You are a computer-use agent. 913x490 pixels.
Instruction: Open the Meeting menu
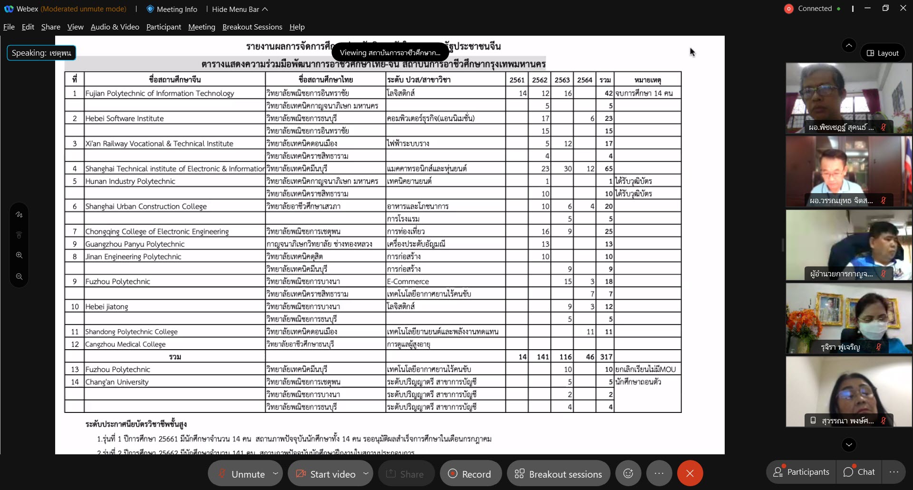point(202,27)
